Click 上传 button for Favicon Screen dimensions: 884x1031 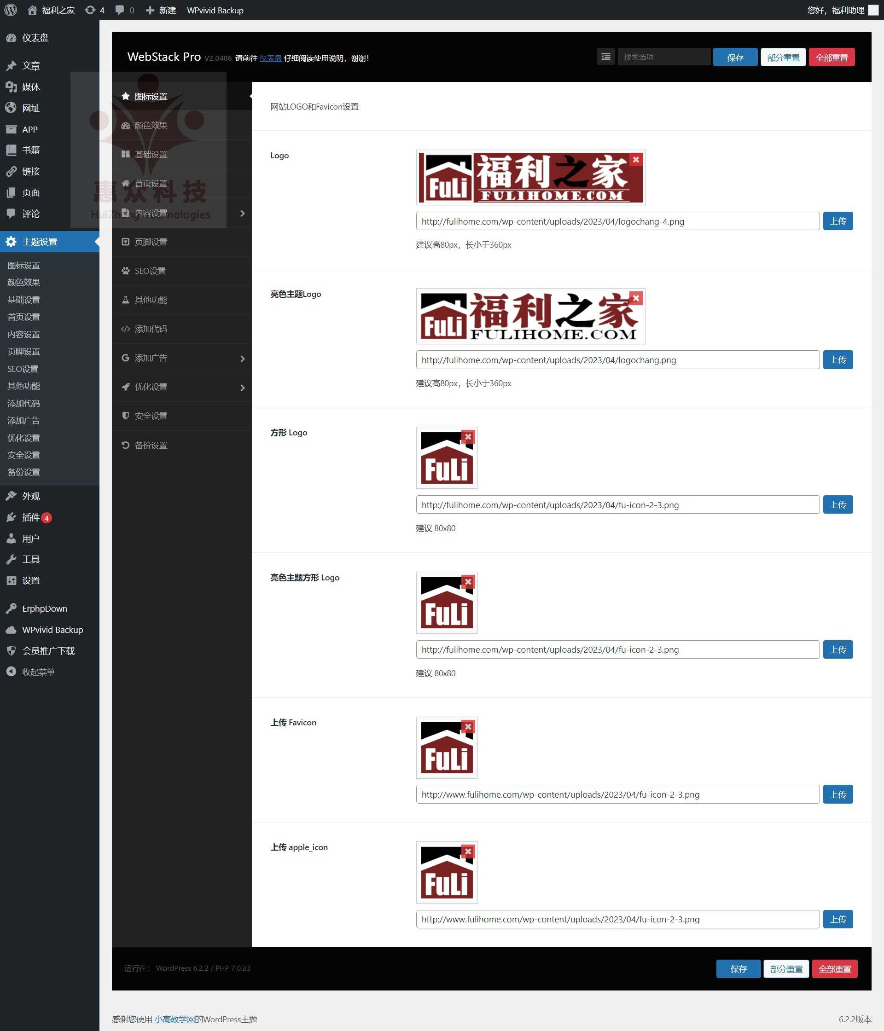pyautogui.click(x=837, y=794)
